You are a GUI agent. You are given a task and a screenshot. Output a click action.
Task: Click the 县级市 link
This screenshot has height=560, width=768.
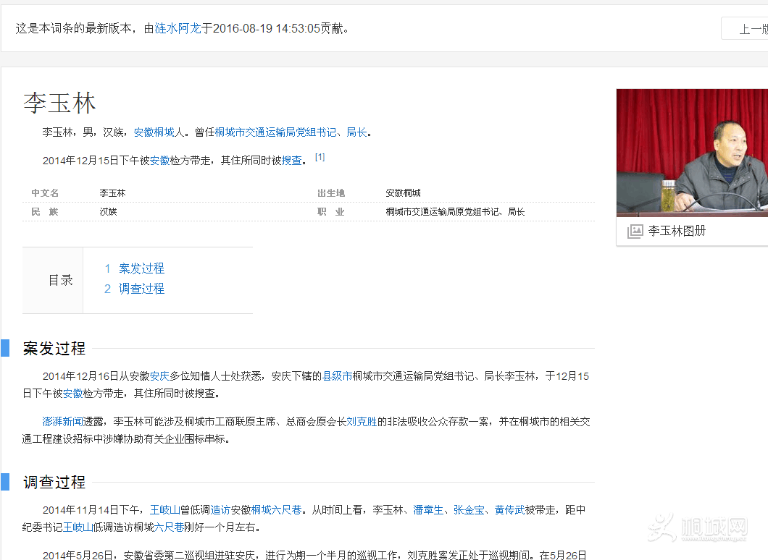(337, 376)
